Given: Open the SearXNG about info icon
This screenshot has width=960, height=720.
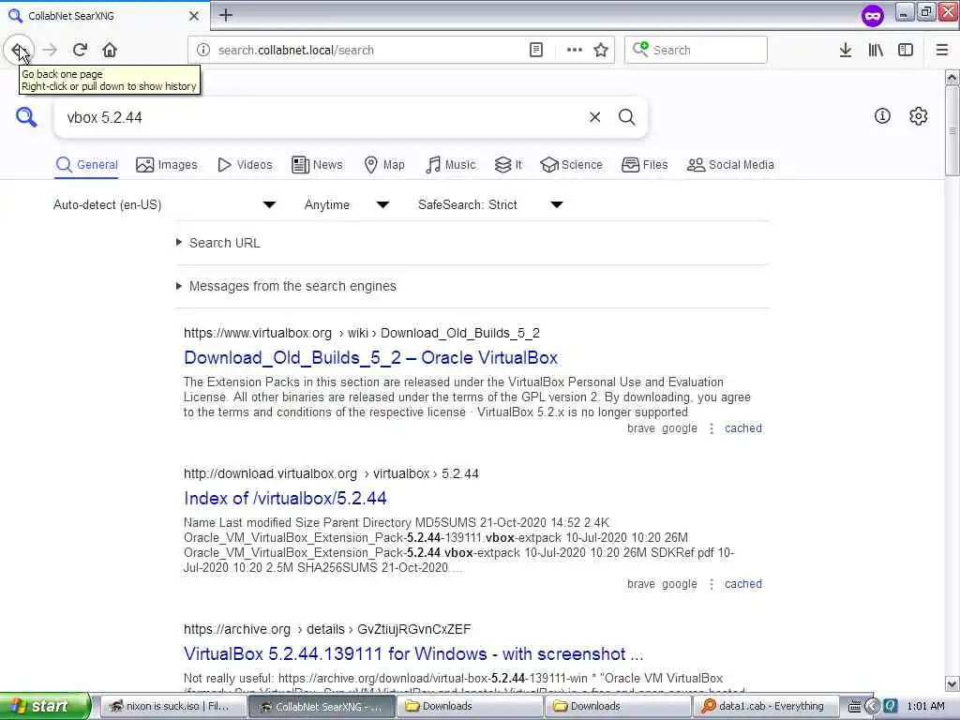Looking at the screenshot, I should coord(882,115).
